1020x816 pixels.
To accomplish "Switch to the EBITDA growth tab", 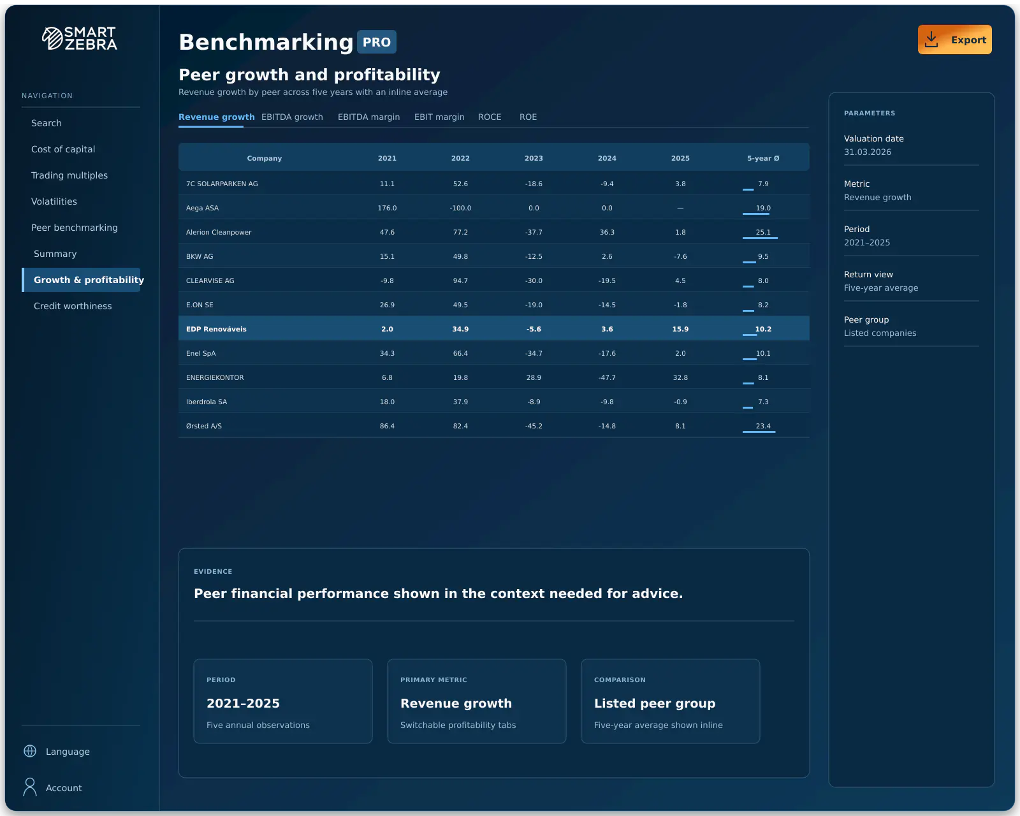I will coord(292,117).
